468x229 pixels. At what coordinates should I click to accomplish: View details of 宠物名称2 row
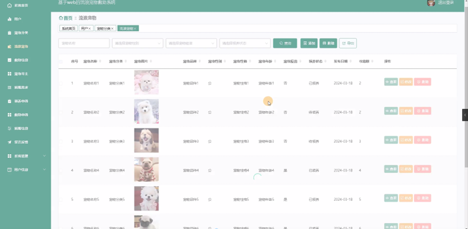(x=391, y=111)
